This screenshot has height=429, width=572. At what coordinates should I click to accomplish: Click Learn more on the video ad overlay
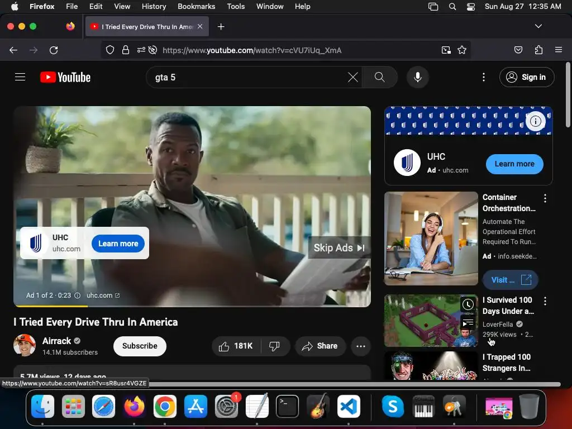[x=118, y=244]
